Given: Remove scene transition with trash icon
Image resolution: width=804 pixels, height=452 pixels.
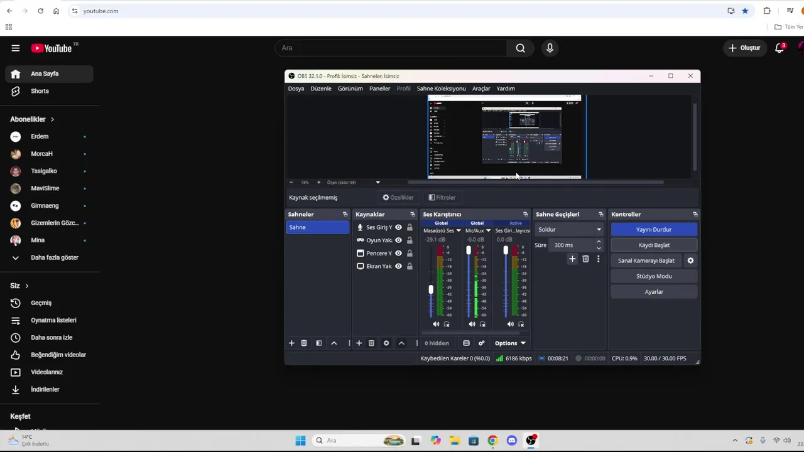Looking at the screenshot, I should (585, 259).
